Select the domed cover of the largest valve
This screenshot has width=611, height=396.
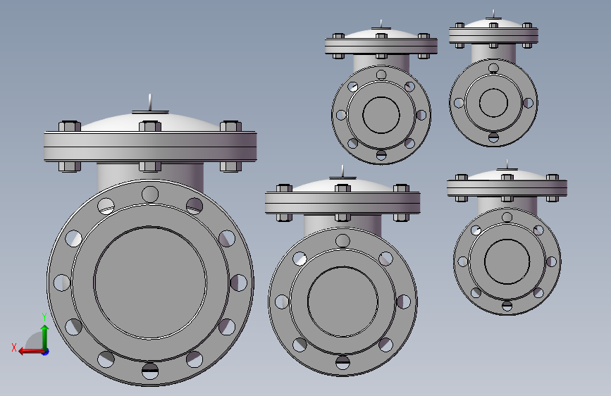[x=150, y=123]
